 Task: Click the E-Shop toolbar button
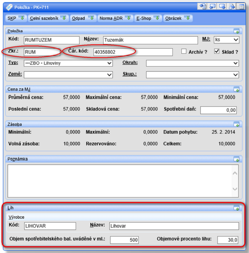[148, 18]
